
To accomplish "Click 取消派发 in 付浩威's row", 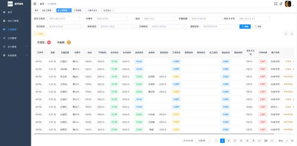I will tap(288, 115).
